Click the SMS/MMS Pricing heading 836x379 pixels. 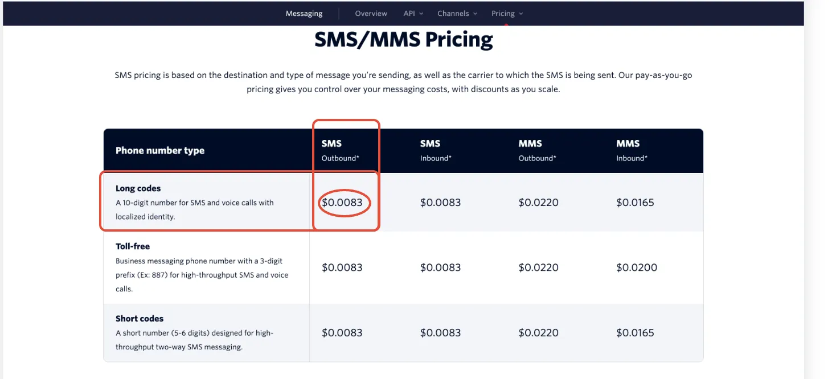click(x=404, y=39)
